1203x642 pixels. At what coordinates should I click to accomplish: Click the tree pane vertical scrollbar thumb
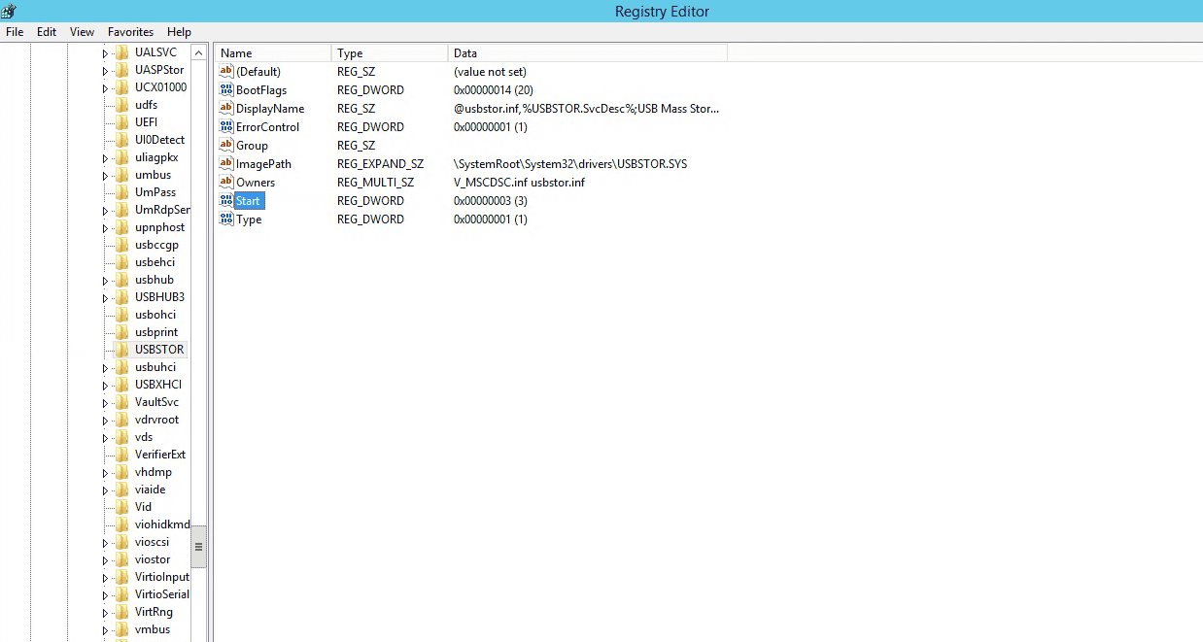pos(198,547)
